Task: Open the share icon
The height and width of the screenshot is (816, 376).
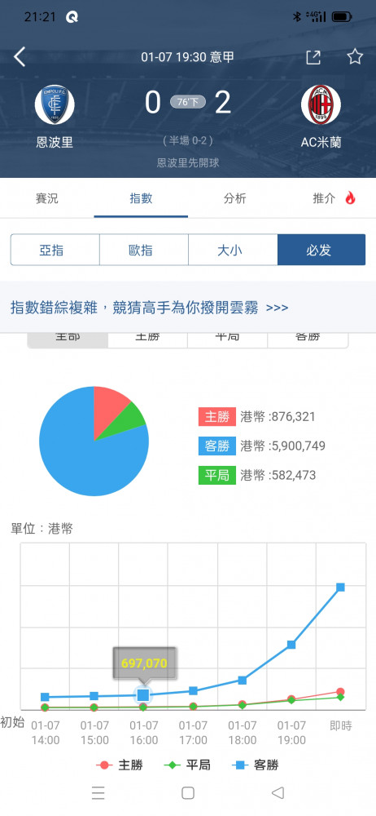Action: (x=313, y=57)
